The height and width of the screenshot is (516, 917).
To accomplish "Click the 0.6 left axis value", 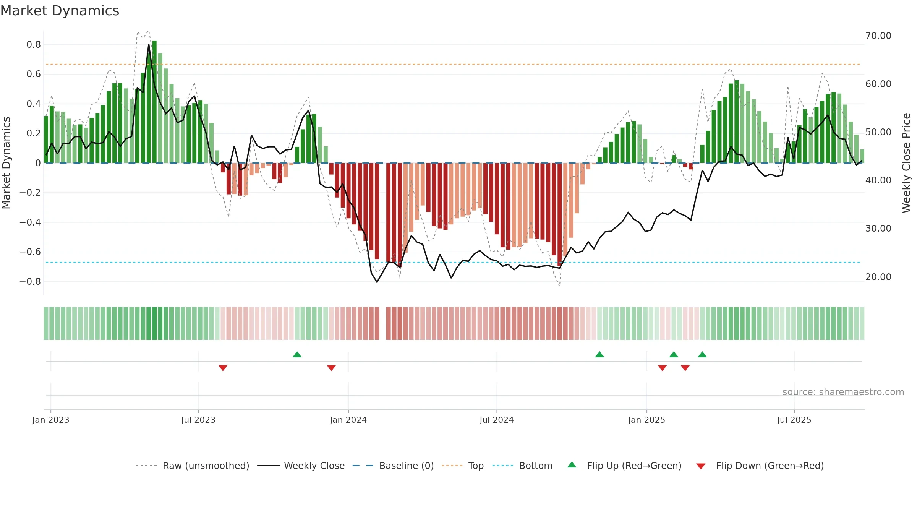I will (x=34, y=74).
